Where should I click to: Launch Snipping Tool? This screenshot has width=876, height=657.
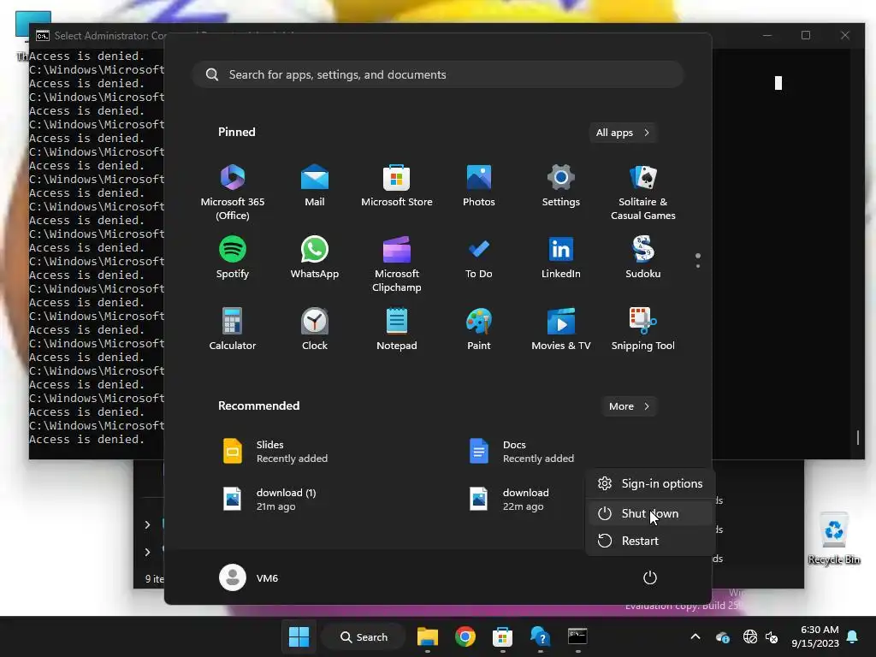coord(643,329)
